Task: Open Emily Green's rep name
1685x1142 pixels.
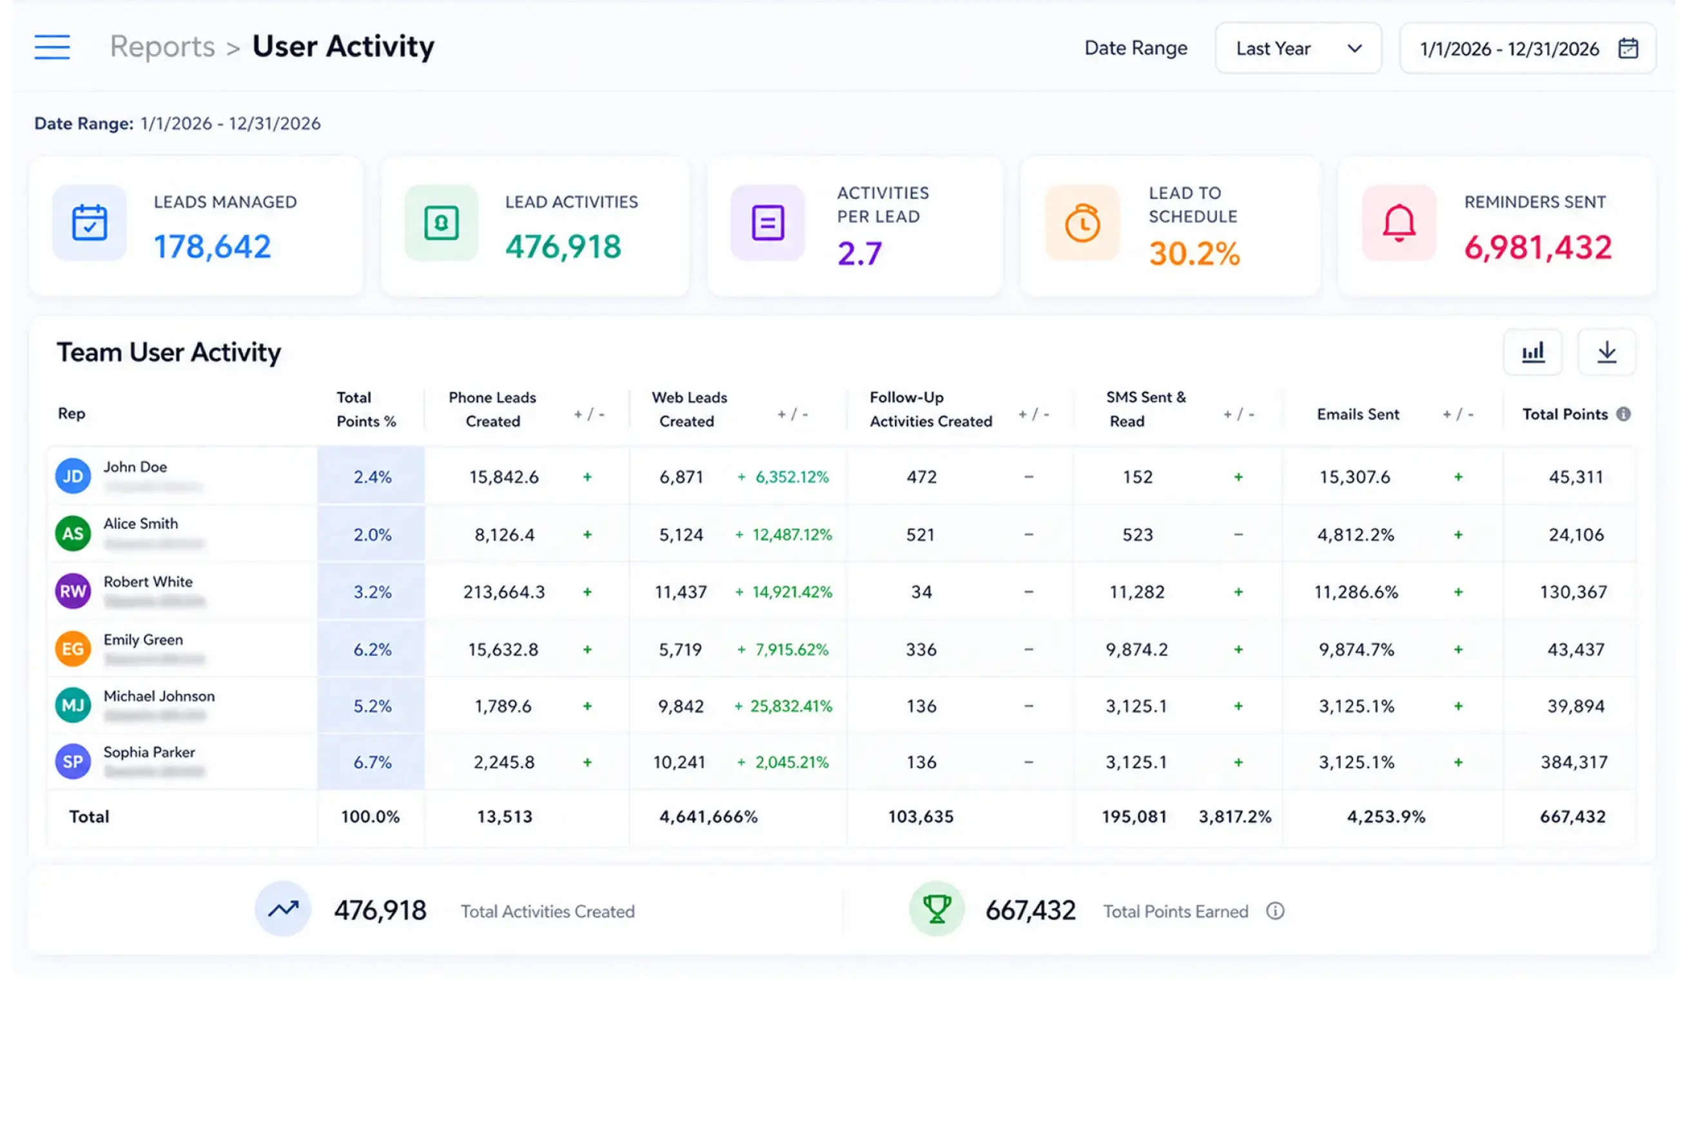Action: [x=144, y=640]
